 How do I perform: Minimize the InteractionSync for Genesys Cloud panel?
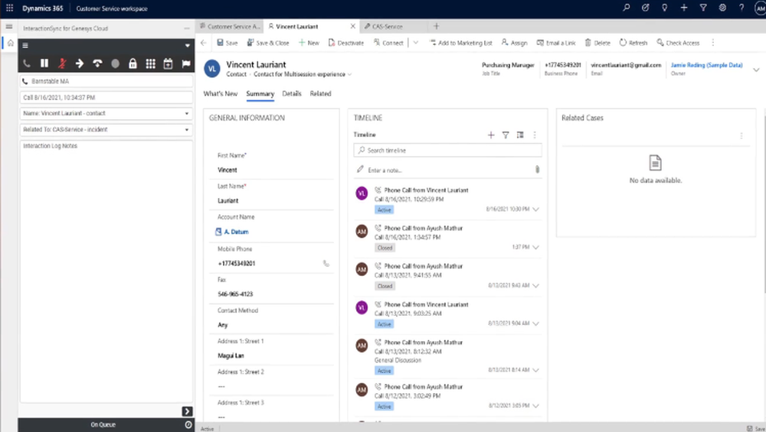click(187, 28)
